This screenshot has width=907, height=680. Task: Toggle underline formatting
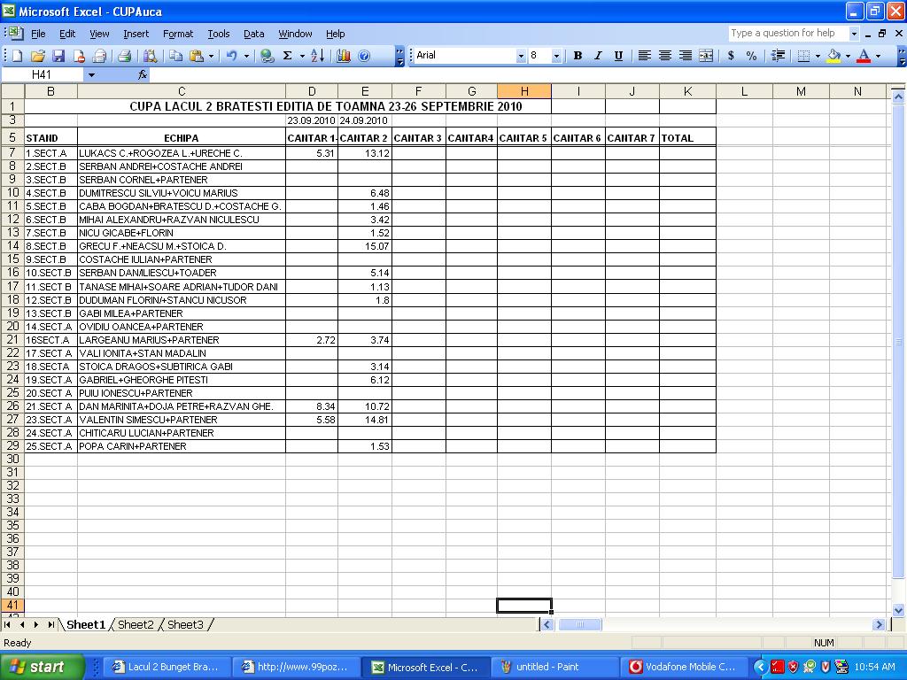coord(618,56)
